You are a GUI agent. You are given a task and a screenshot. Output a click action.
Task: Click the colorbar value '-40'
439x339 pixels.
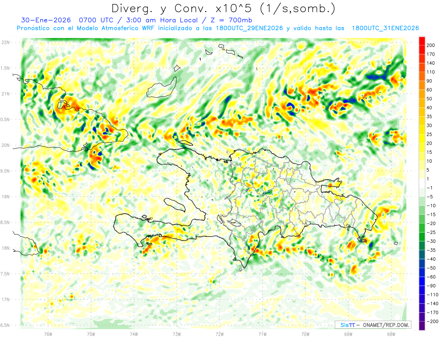tap(431, 259)
